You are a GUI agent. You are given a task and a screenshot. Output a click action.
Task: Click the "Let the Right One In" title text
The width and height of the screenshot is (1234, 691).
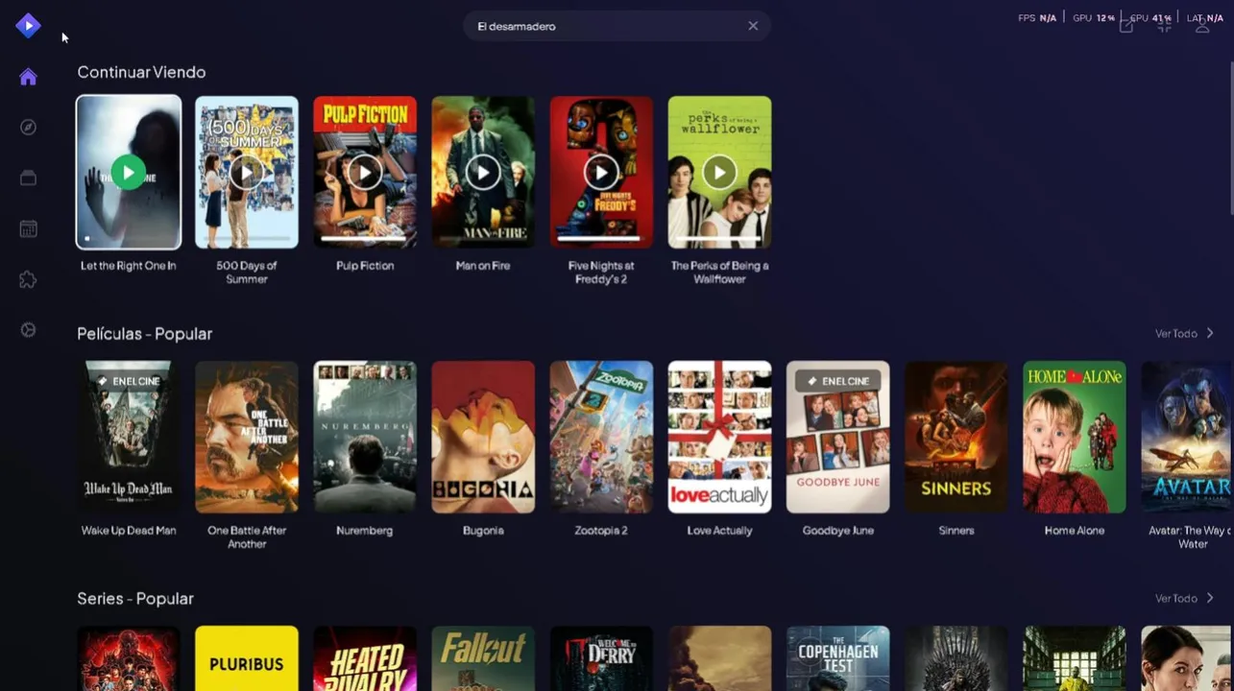129,266
